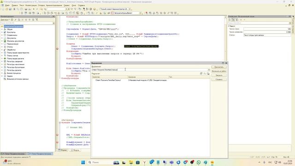Click the Закрыть button in the expression dialog
Image resolution: width=295 pixels, height=166 pixels.
tap(219, 75)
